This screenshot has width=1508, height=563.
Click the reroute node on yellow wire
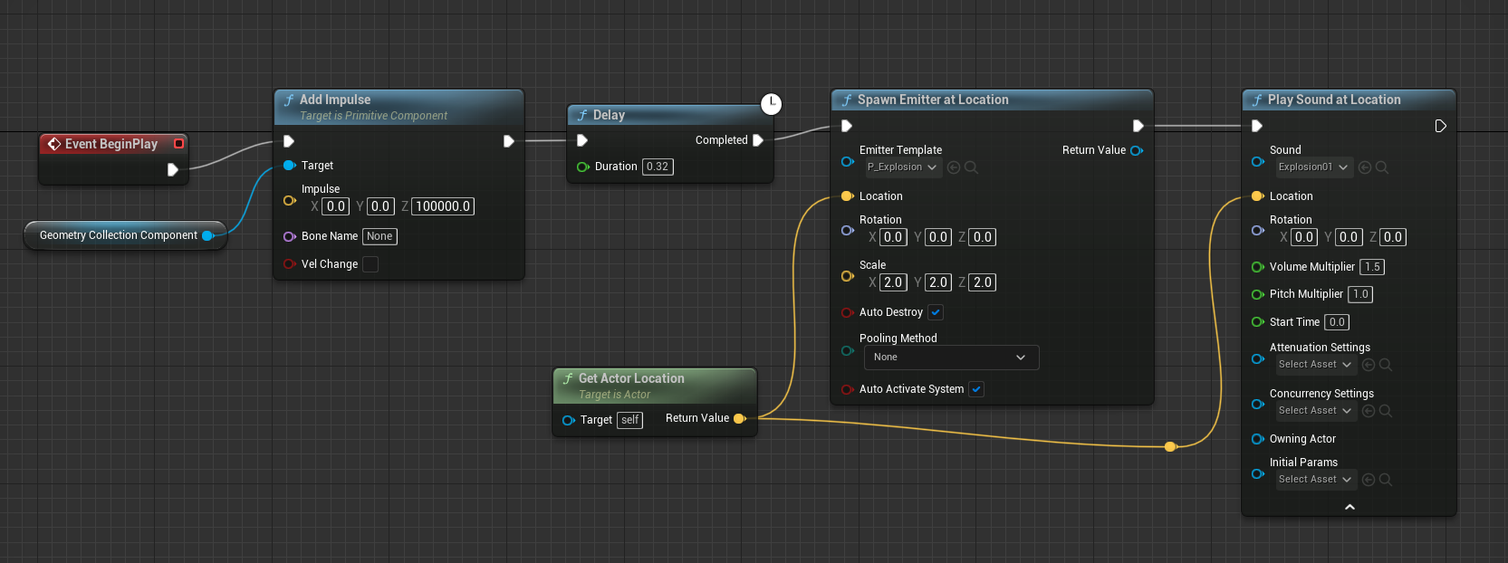1170,446
